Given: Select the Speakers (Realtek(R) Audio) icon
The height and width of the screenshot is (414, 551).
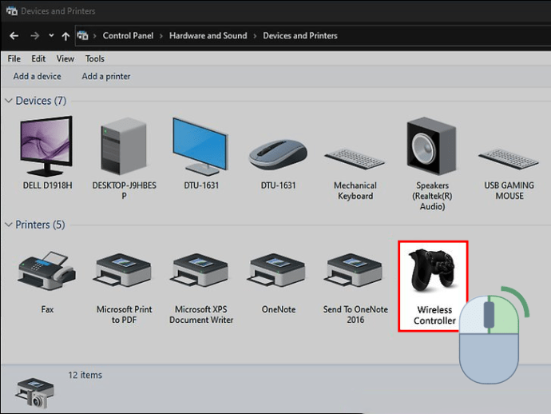Looking at the screenshot, I should pyautogui.click(x=431, y=146).
